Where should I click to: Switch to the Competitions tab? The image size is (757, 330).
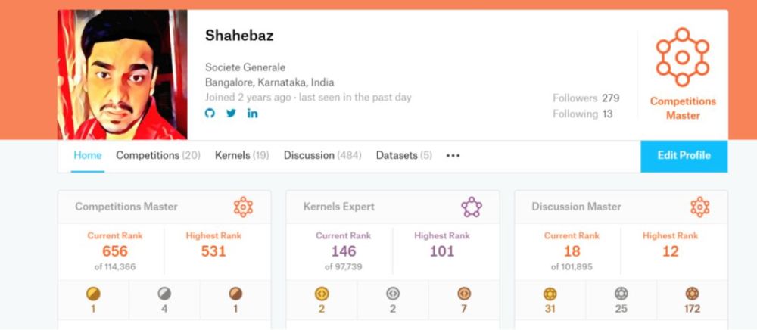[158, 155]
